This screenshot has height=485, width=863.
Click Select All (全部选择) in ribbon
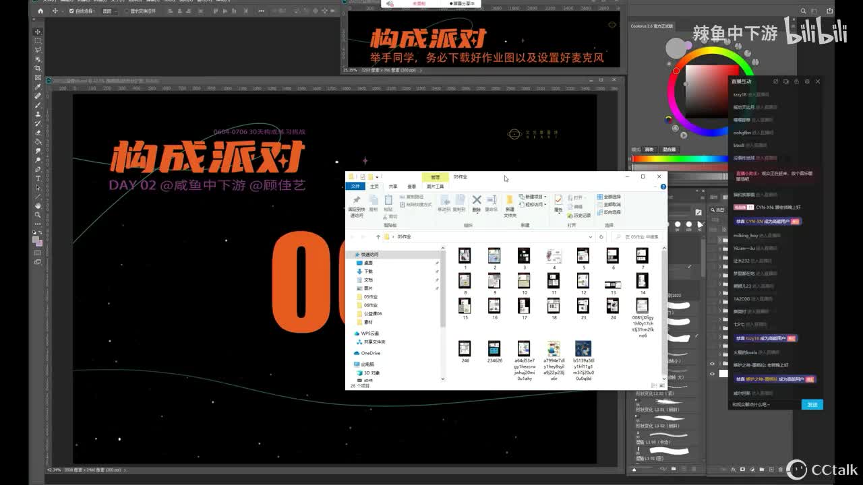point(609,197)
